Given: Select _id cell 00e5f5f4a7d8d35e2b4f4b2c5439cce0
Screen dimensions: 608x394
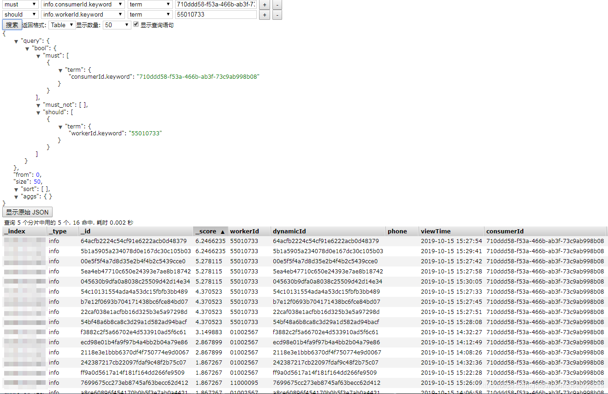Looking at the screenshot, I should tap(133, 261).
